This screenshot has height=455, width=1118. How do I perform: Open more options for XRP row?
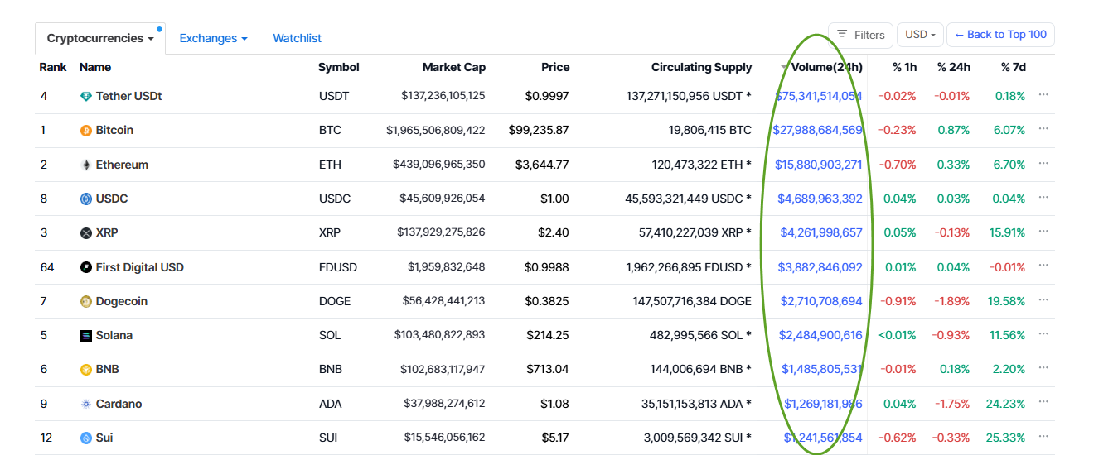1043,232
